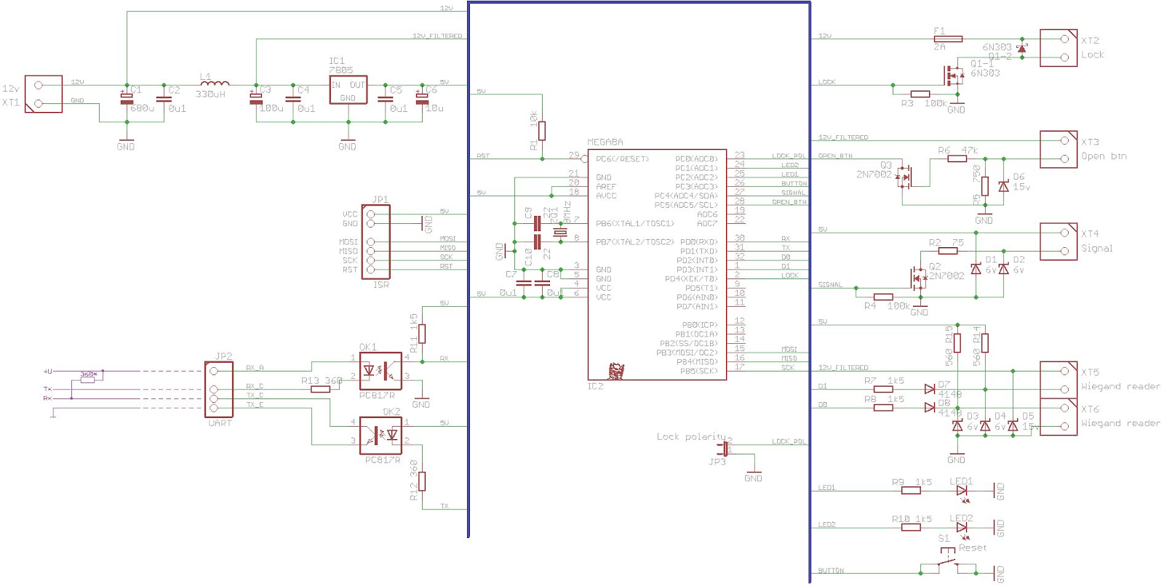The image size is (1164, 586).
Task: Select the PC6(/RESET) pin label
Action: (x=622, y=158)
